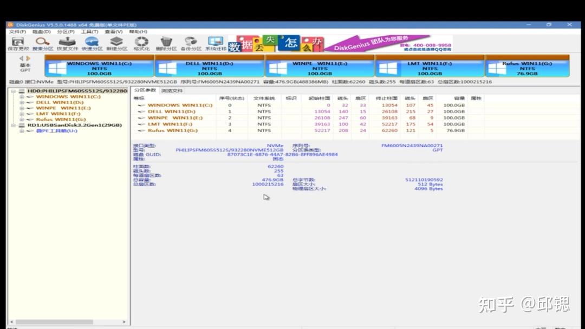Click the Recover Files (恢复文件) icon
The width and height of the screenshot is (585, 329).
[67, 43]
